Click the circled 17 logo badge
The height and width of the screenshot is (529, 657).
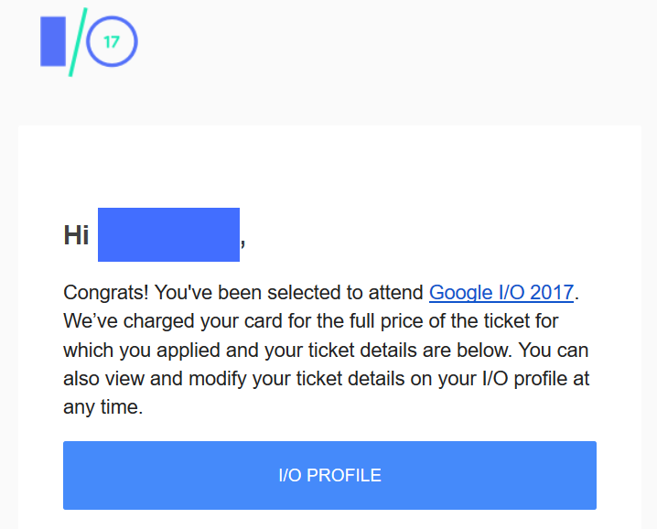112,41
